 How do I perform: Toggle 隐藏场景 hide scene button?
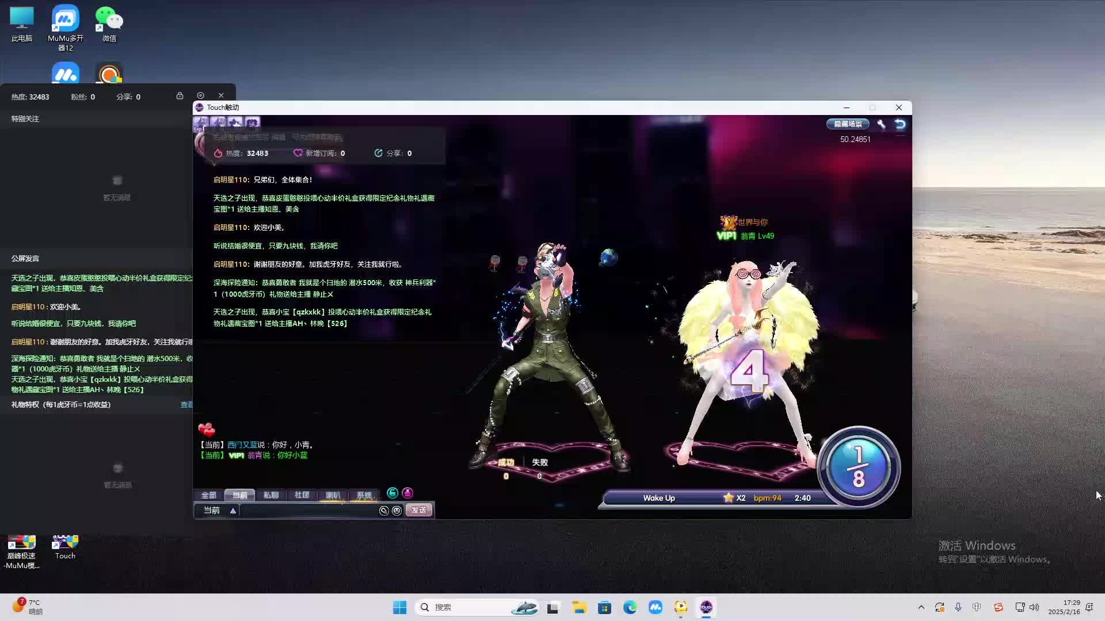tap(847, 124)
